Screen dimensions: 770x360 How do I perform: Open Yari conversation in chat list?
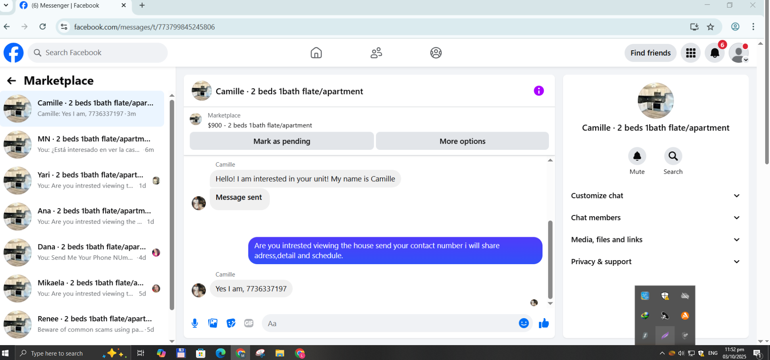82,180
